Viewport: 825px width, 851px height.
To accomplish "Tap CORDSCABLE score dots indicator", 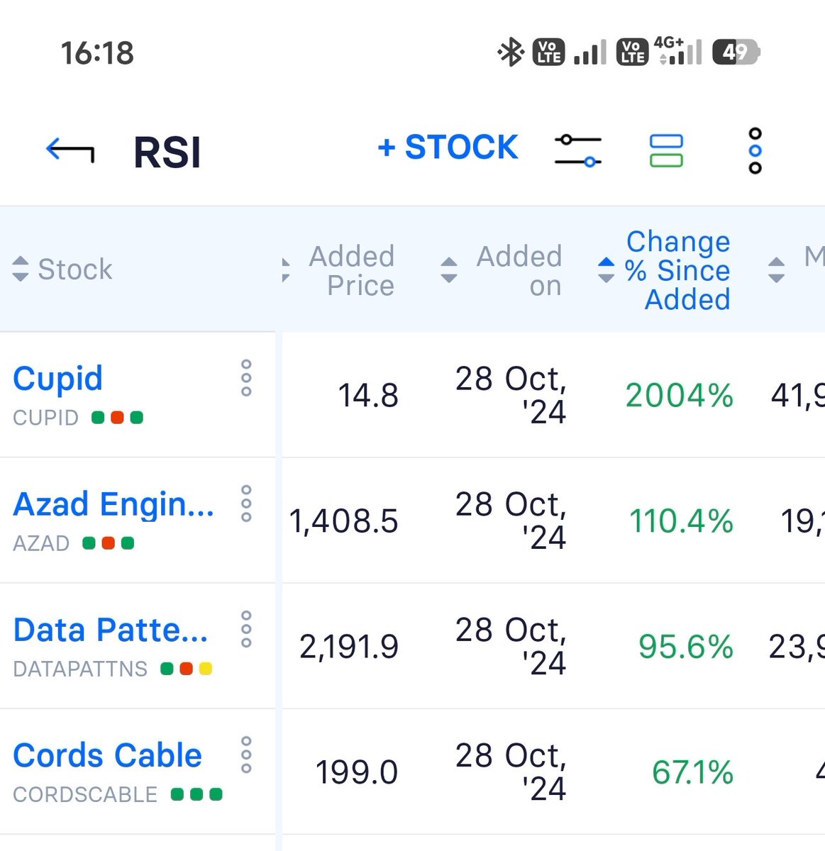I will click(x=196, y=794).
